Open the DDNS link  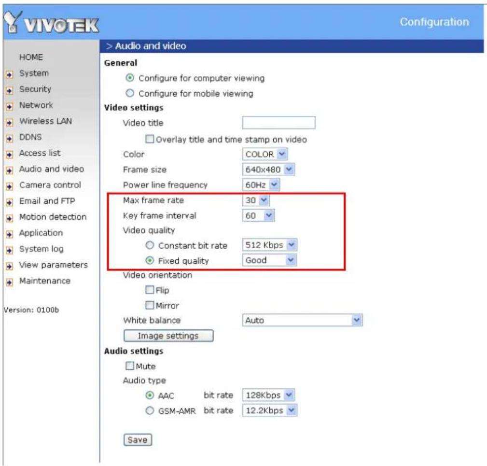(x=30, y=137)
